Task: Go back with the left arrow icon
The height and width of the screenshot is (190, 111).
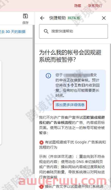Action: point(42,18)
